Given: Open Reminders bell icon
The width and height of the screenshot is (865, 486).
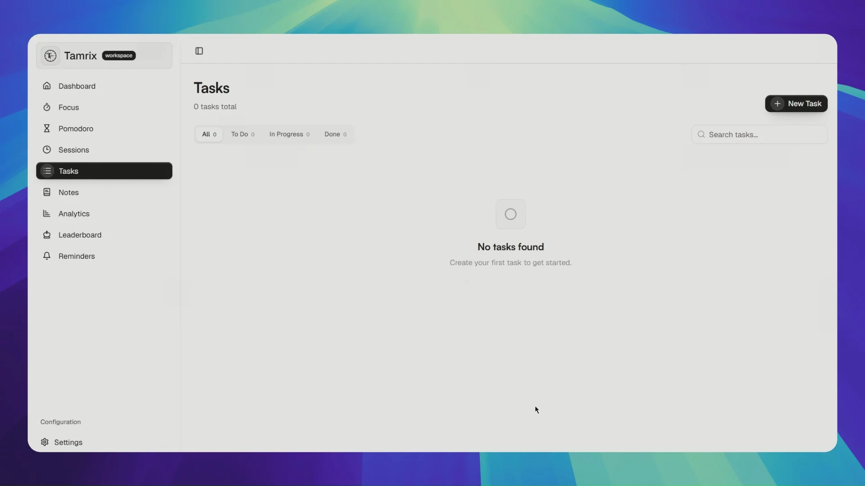Looking at the screenshot, I should tap(47, 256).
